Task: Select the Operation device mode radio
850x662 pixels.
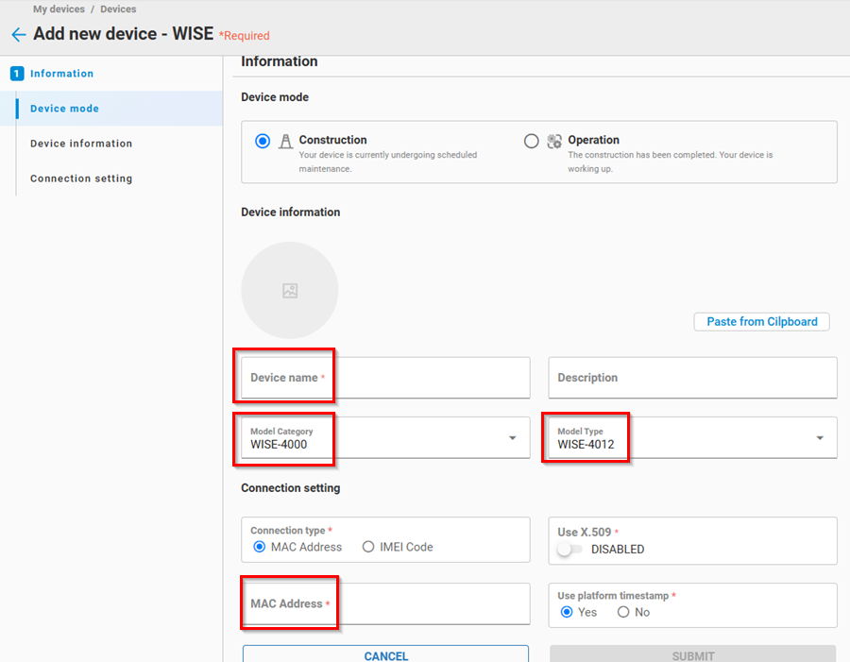Action: coord(531,141)
